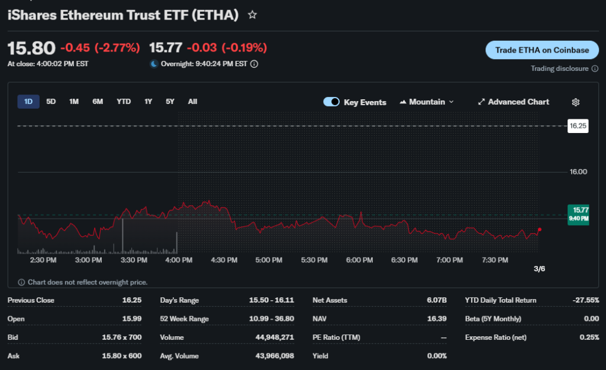
Task: Open the Advanced Chart link
Action: point(518,102)
